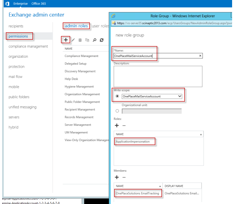Click the pencil edit icon in toolbar
The width and height of the screenshot is (242, 204).
click(x=73, y=40)
